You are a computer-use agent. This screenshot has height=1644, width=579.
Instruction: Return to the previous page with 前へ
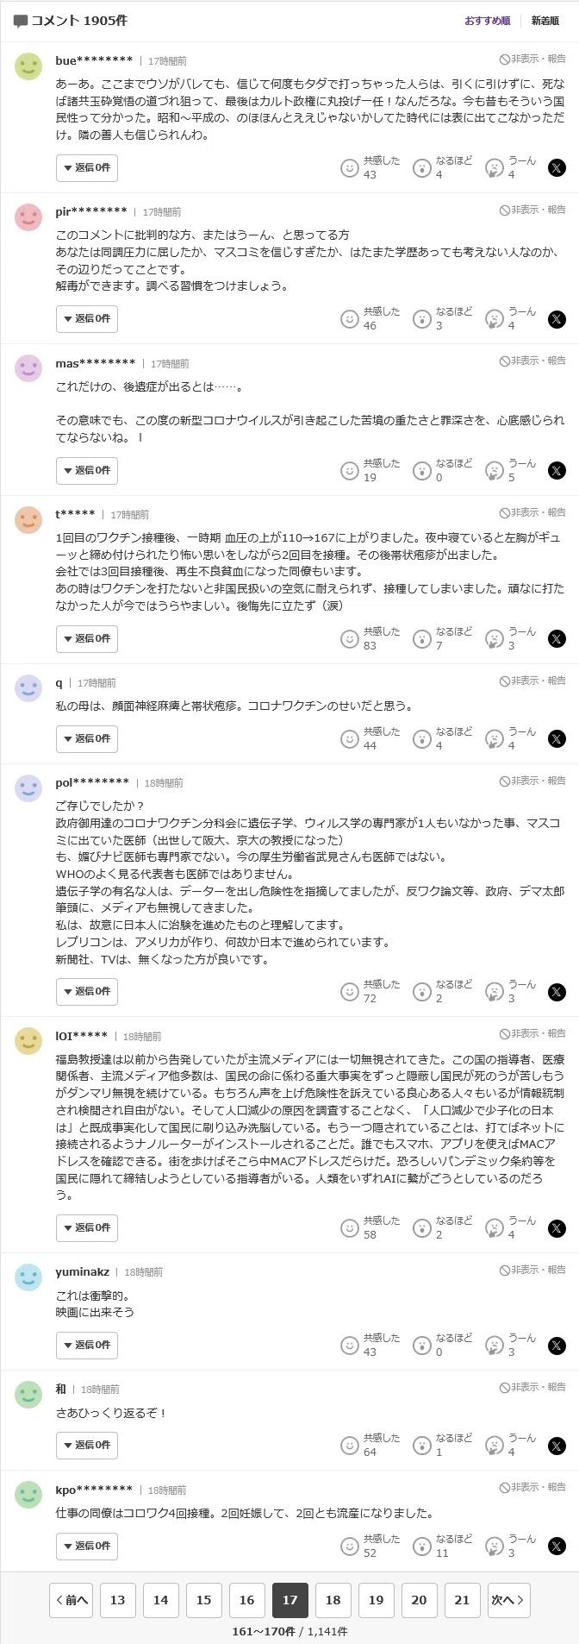pyautogui.click(x=72, y=1600)
